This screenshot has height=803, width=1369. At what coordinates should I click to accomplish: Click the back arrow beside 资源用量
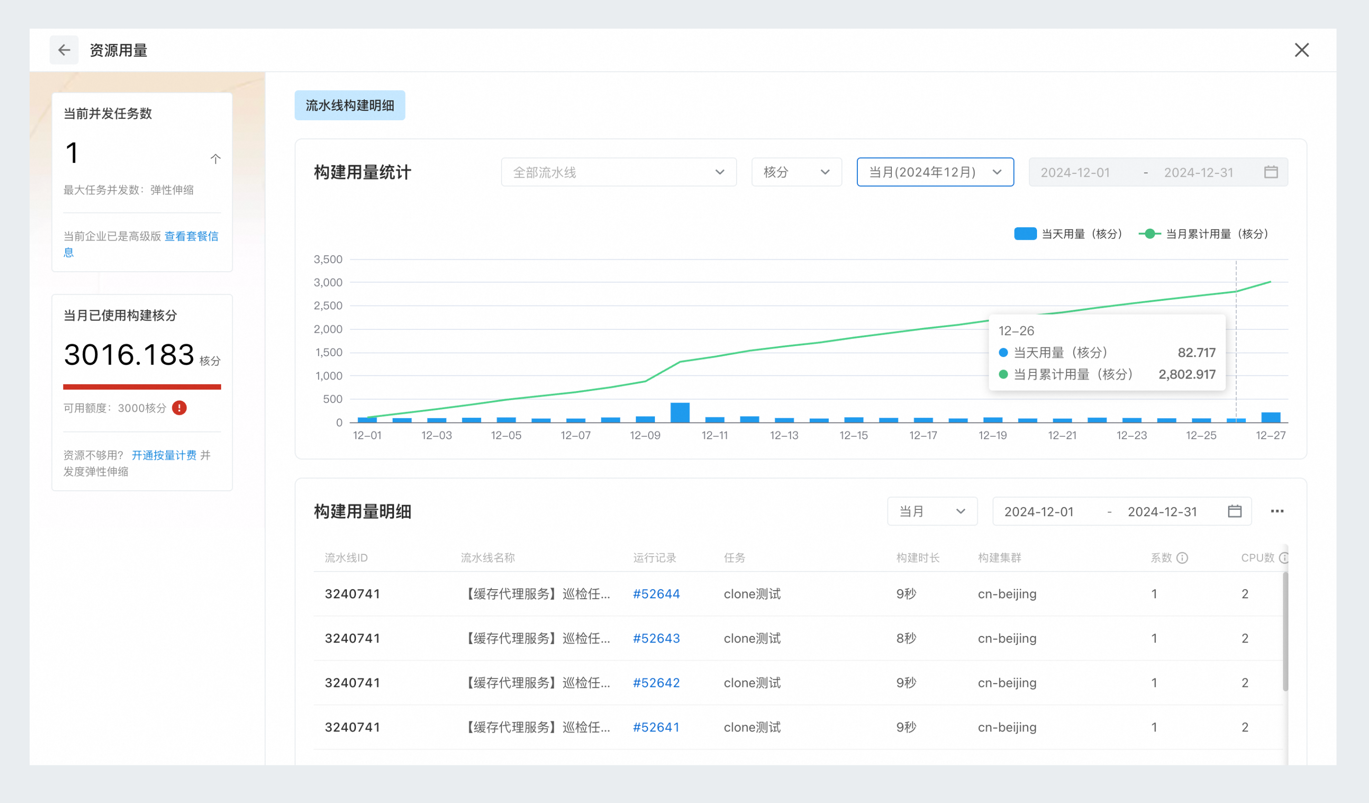(64, 50)
